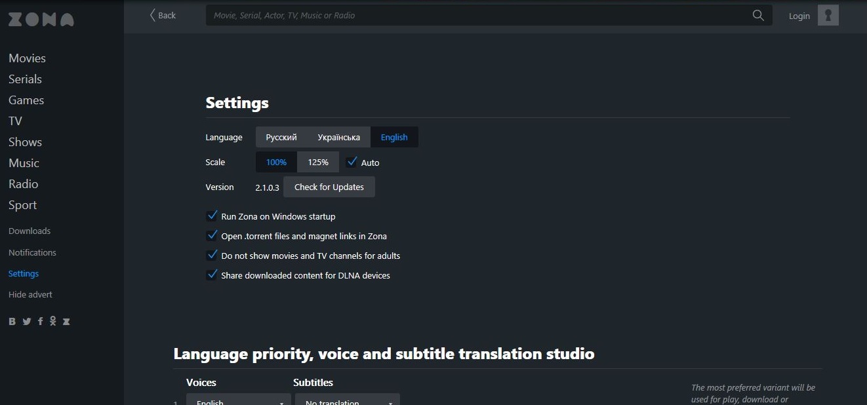Click the Zona logo in sidebar

click(x=41, y=20)
